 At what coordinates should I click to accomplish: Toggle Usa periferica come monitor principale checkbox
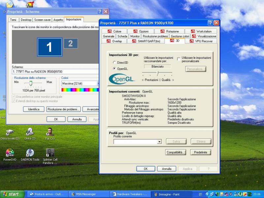pyautogui.click(x=14, y=97)
